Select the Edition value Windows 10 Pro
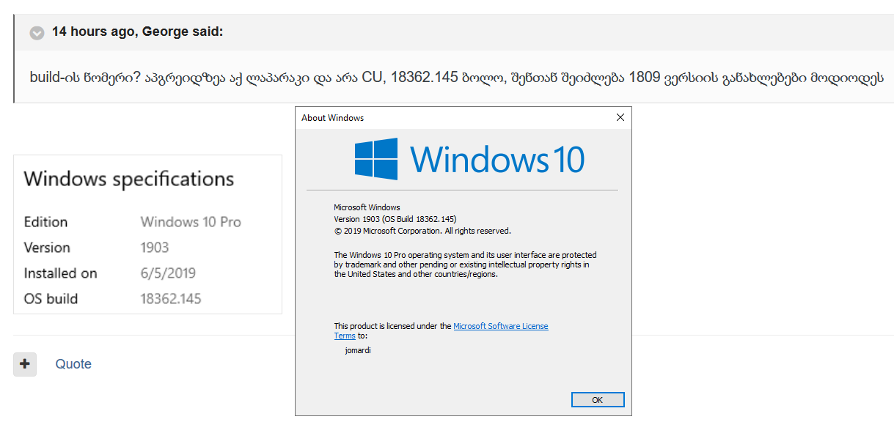This screenshot has width=894, height=422. tap(191, 222)
